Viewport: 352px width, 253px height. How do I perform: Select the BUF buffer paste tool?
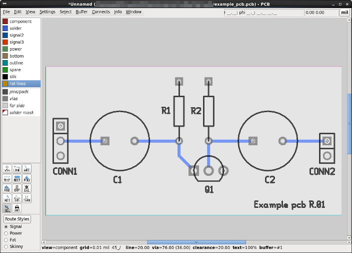(x=17, y=188)
